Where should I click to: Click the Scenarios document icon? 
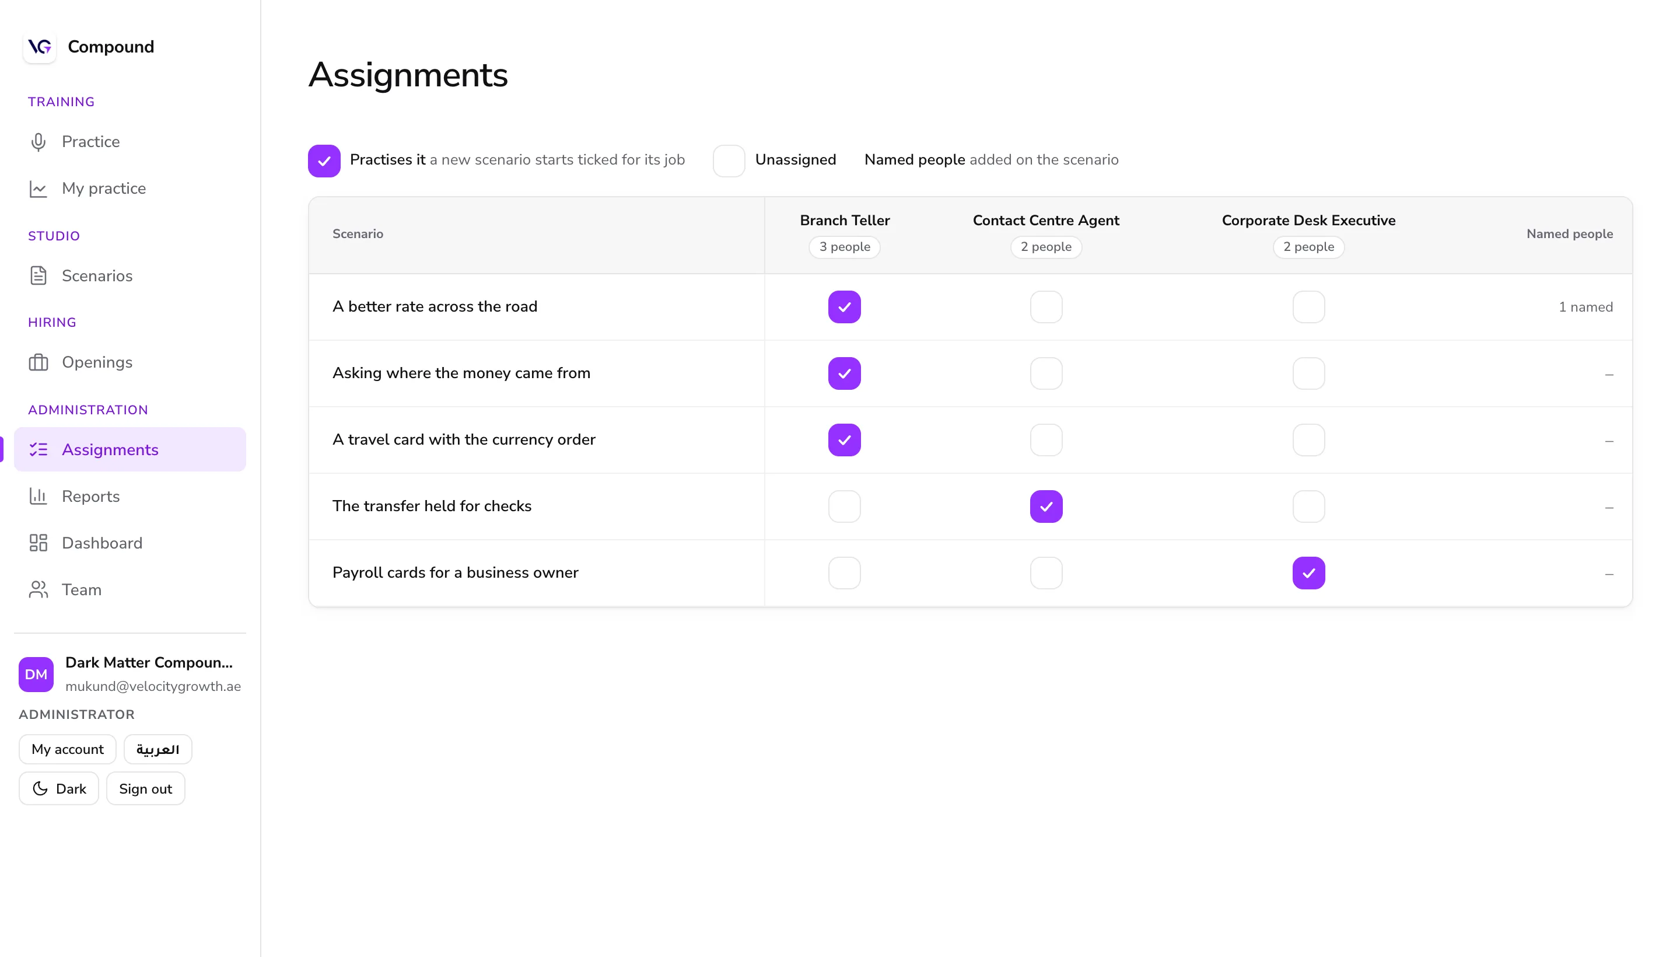pos(38,276)
